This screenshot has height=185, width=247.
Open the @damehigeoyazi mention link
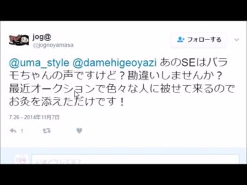pos(114,63)
